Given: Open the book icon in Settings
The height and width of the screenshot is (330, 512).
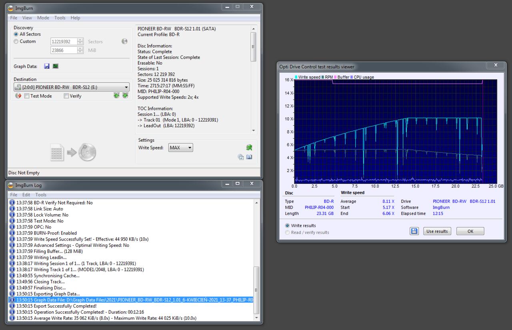Looking at the screenshot, I should coord(249,157).
